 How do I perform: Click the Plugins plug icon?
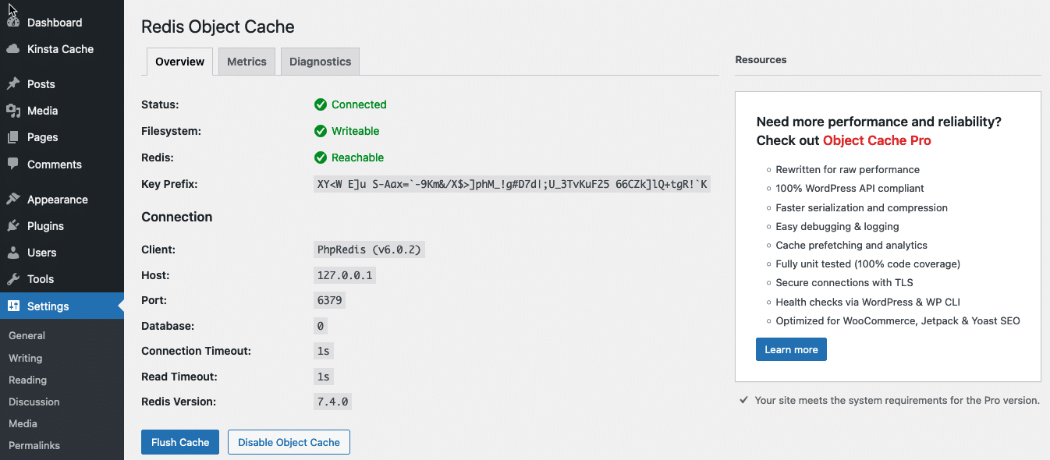pyautogui.click(x=13, y=226)
